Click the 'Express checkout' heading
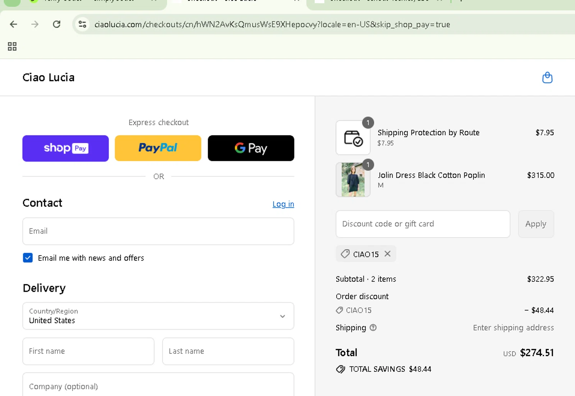The height and width of the screenshot is (396, 575). tap(158, 122)
